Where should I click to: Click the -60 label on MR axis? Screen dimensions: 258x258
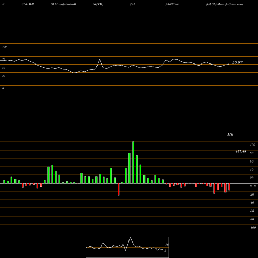click(x=252, y=211)
